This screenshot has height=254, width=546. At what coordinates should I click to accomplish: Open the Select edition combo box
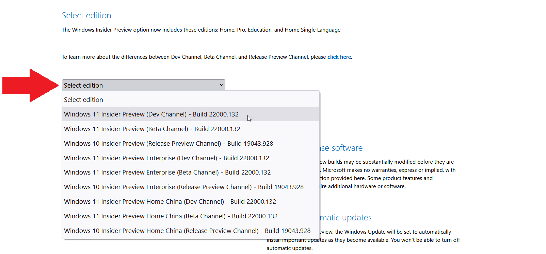point(143,85)
